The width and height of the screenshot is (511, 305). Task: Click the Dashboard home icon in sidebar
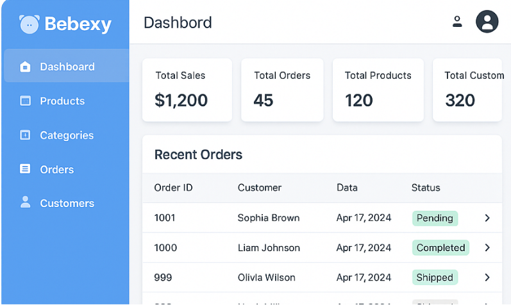(x=25, y=67)
